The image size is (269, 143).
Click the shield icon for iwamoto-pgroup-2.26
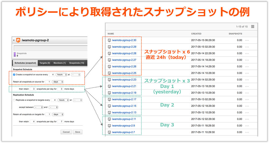109,67
